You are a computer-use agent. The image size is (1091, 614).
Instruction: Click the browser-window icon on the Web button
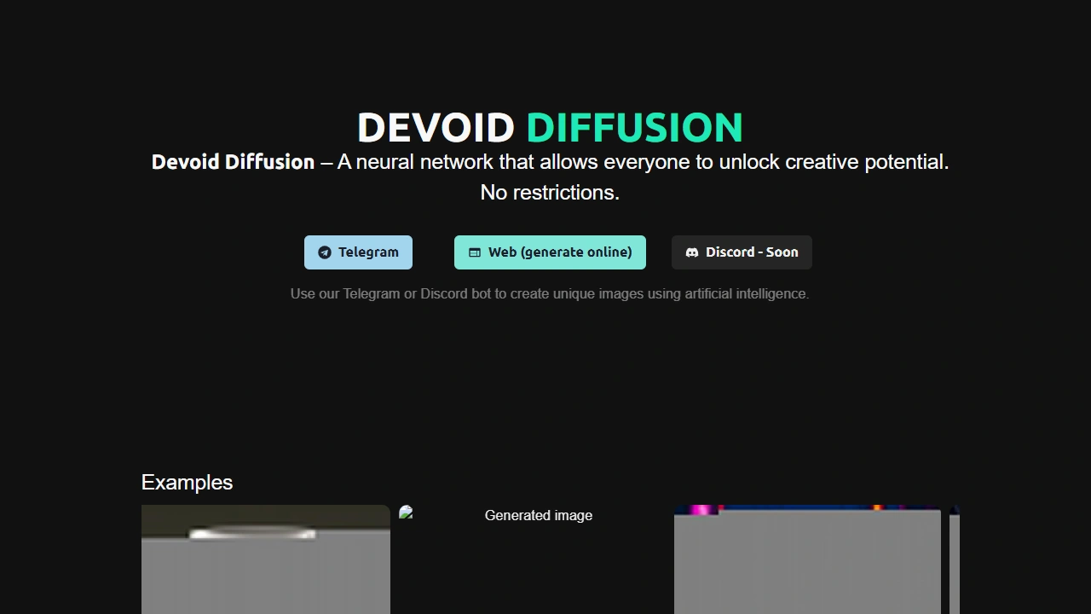click(x=474, y=252)
